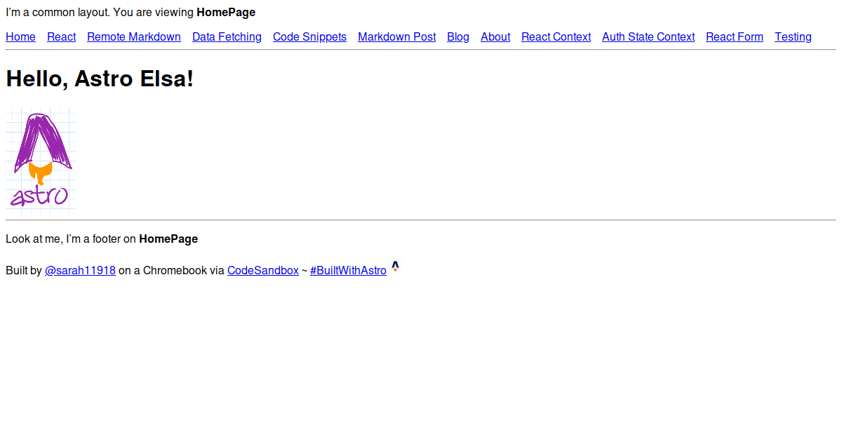Click bold HomePage text in header line
842x442 pixels.
[x=225, y=13]
